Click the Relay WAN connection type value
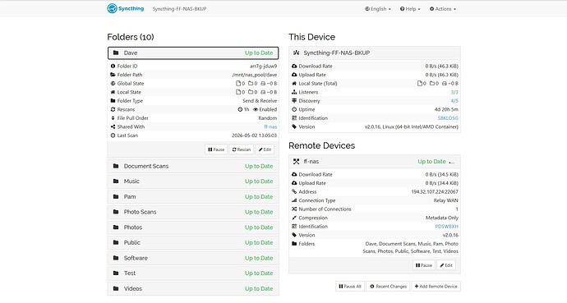 tap(446, 200)
